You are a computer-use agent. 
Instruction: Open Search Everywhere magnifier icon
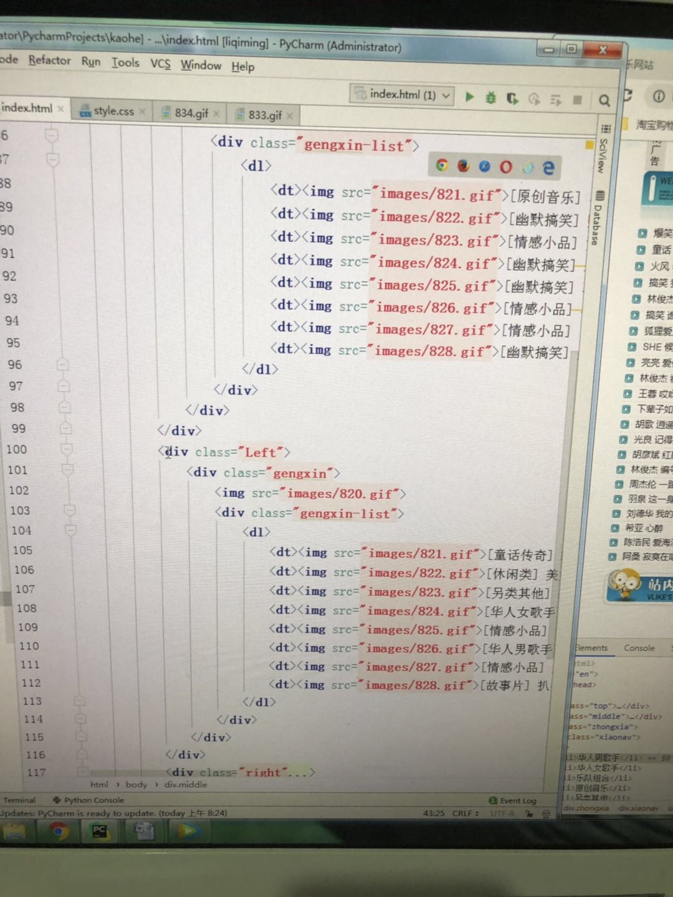click(604, 100)
